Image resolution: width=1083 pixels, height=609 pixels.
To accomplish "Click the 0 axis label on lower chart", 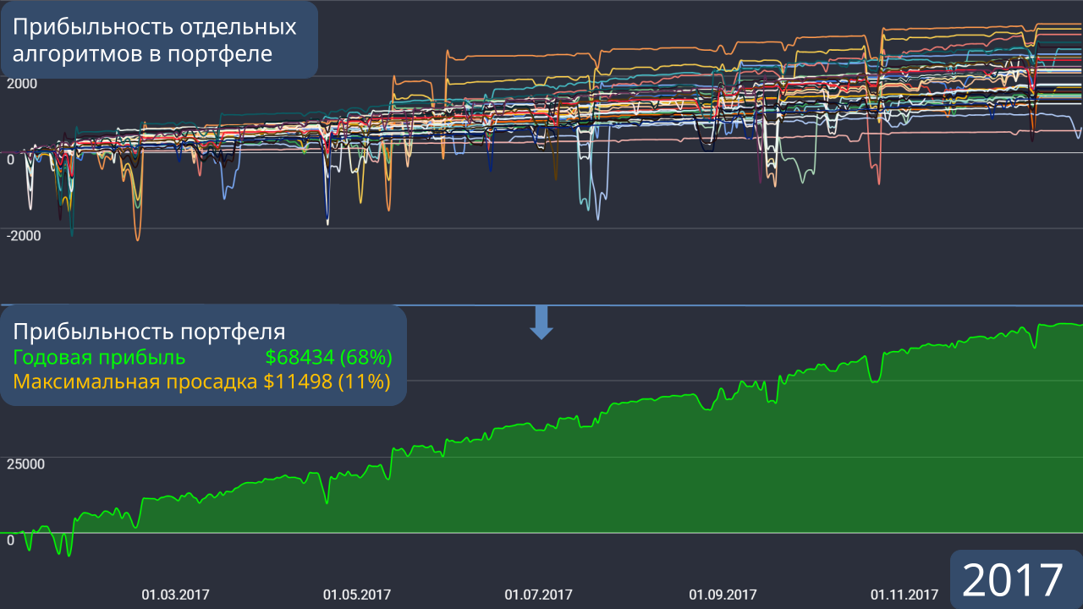I will click(10, 540).
